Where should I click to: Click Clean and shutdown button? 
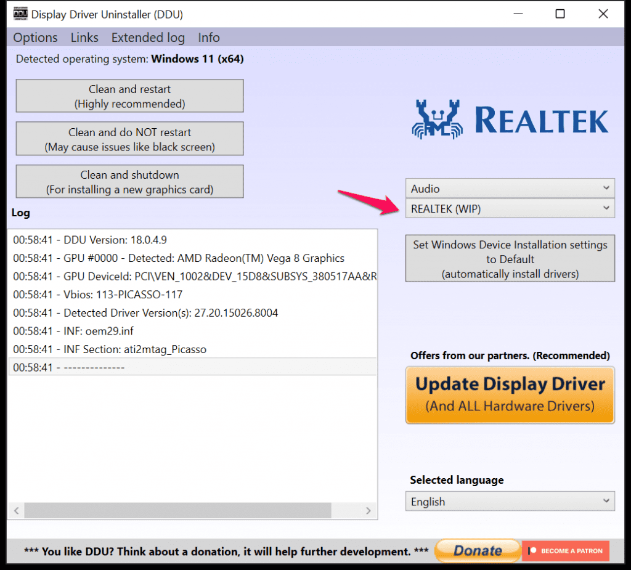click(x=129, y=182)
